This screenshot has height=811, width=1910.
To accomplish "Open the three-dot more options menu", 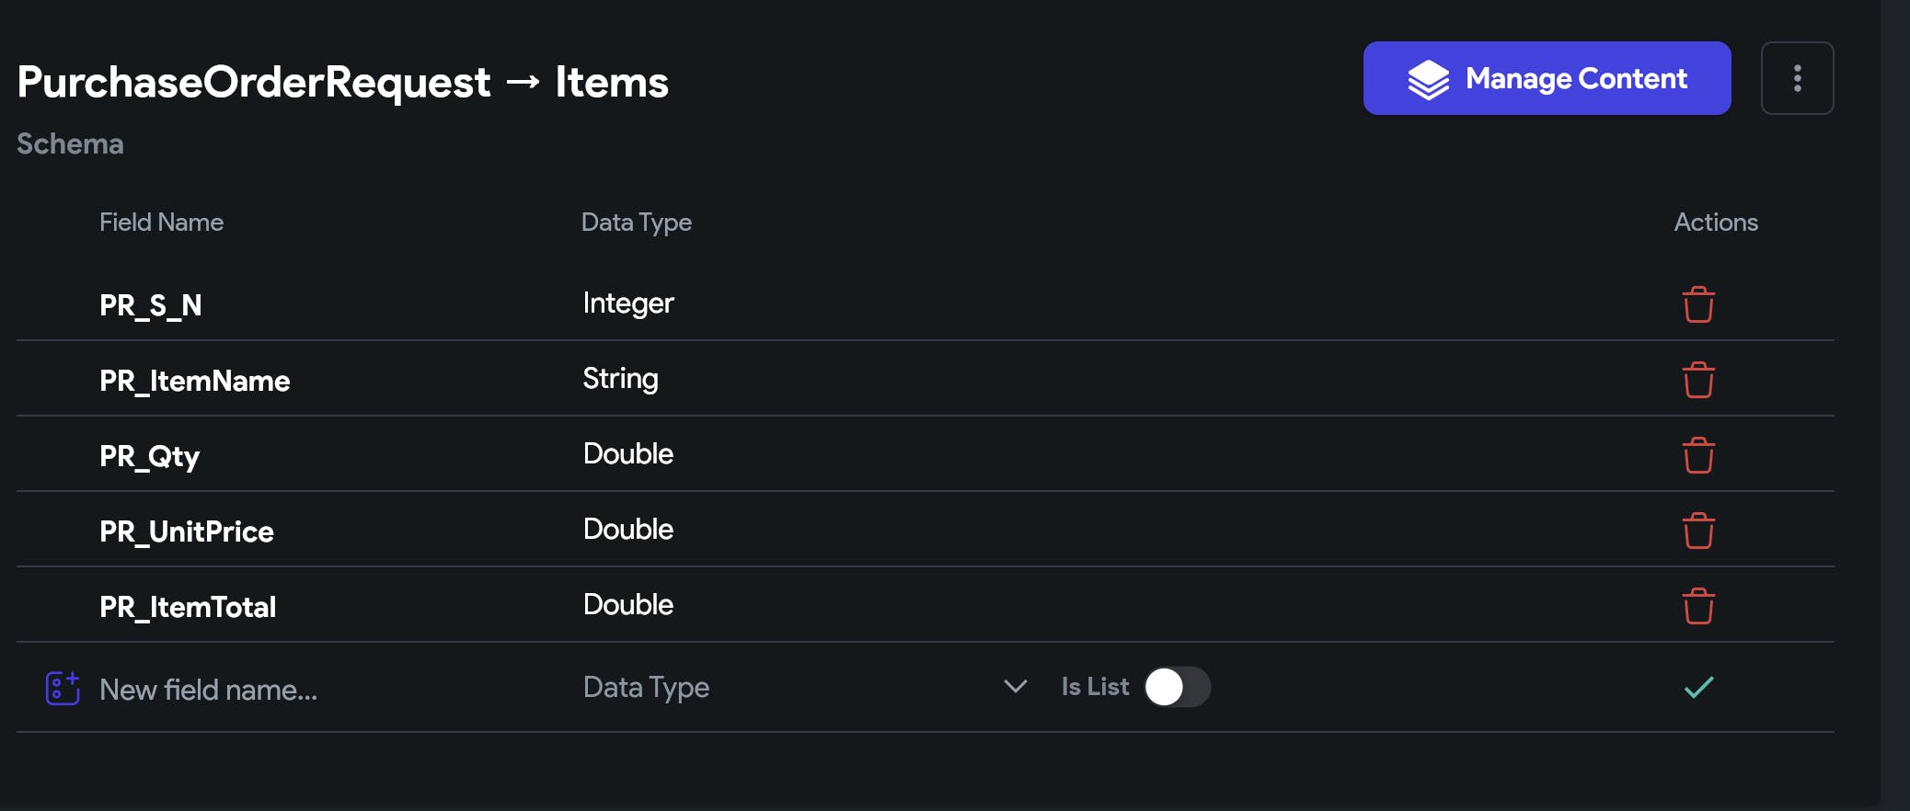I will click(x=1796, y=78).
